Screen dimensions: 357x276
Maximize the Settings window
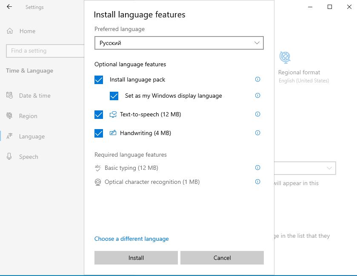330,7
